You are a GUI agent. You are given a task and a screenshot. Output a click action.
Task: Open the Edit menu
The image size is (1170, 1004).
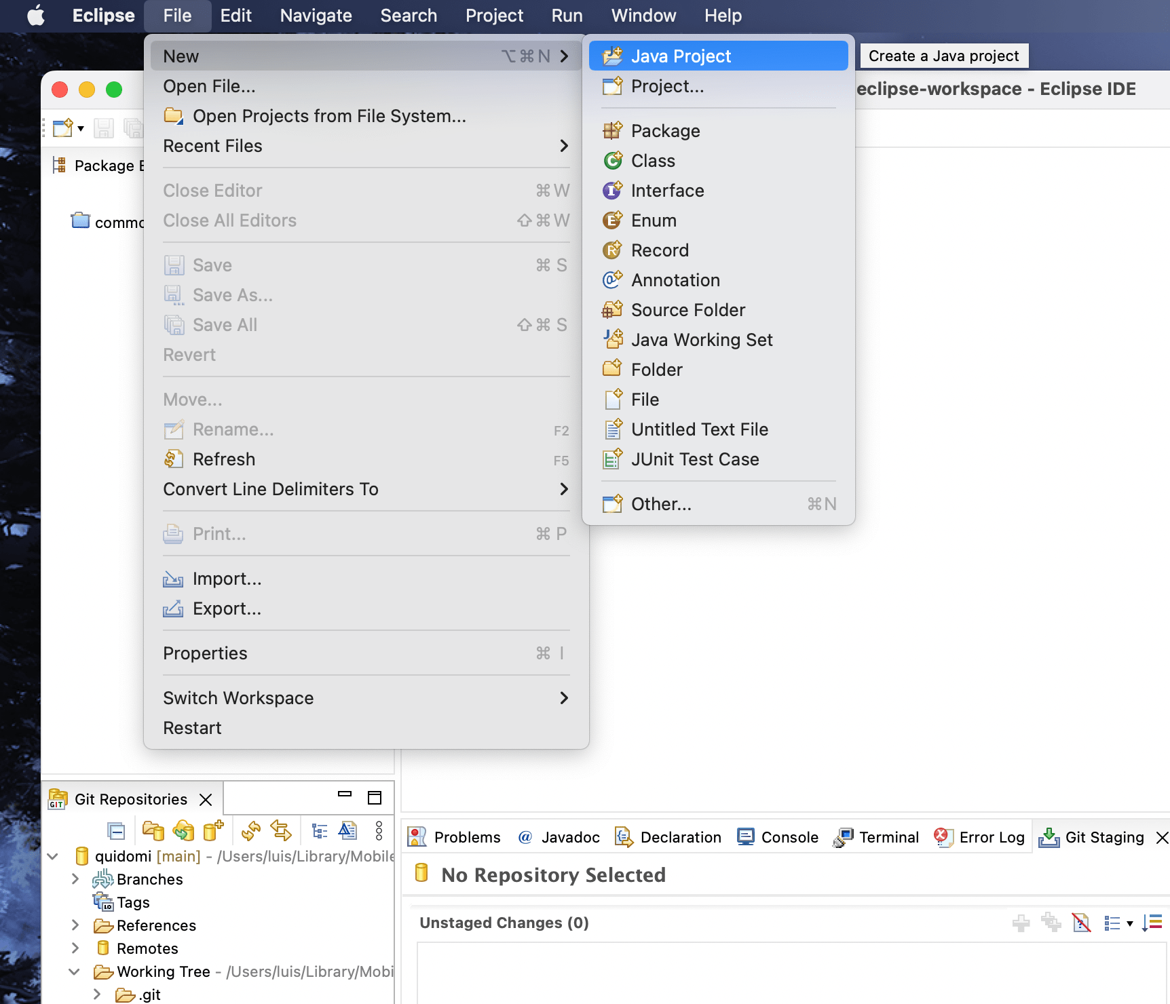(235, 16)
